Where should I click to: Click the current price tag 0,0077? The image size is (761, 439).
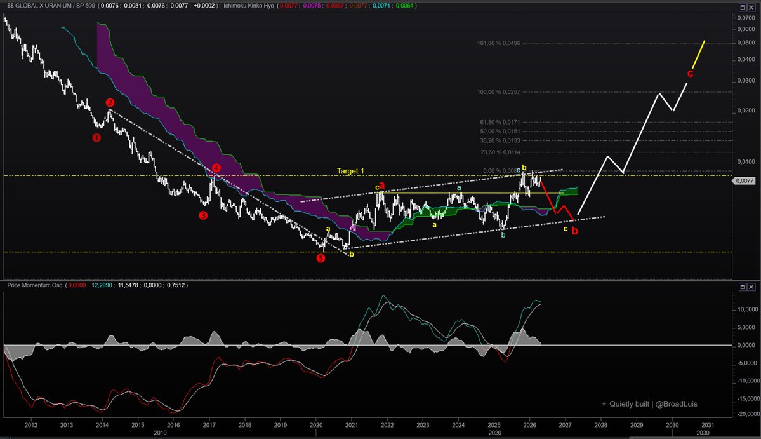(x=744, y=180)
